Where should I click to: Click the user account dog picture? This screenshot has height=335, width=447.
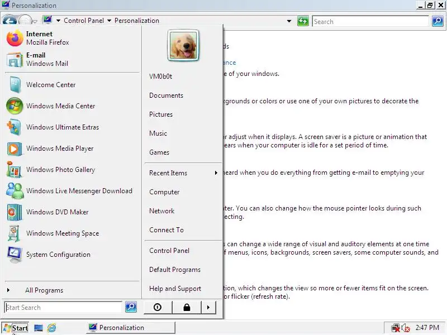(x=183, y=45)
